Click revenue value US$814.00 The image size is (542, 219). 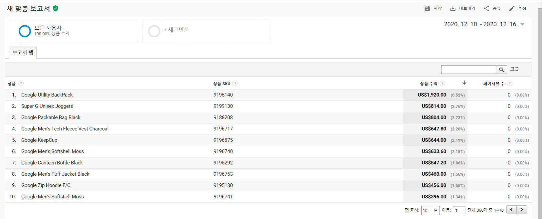[x=434, y=106]
